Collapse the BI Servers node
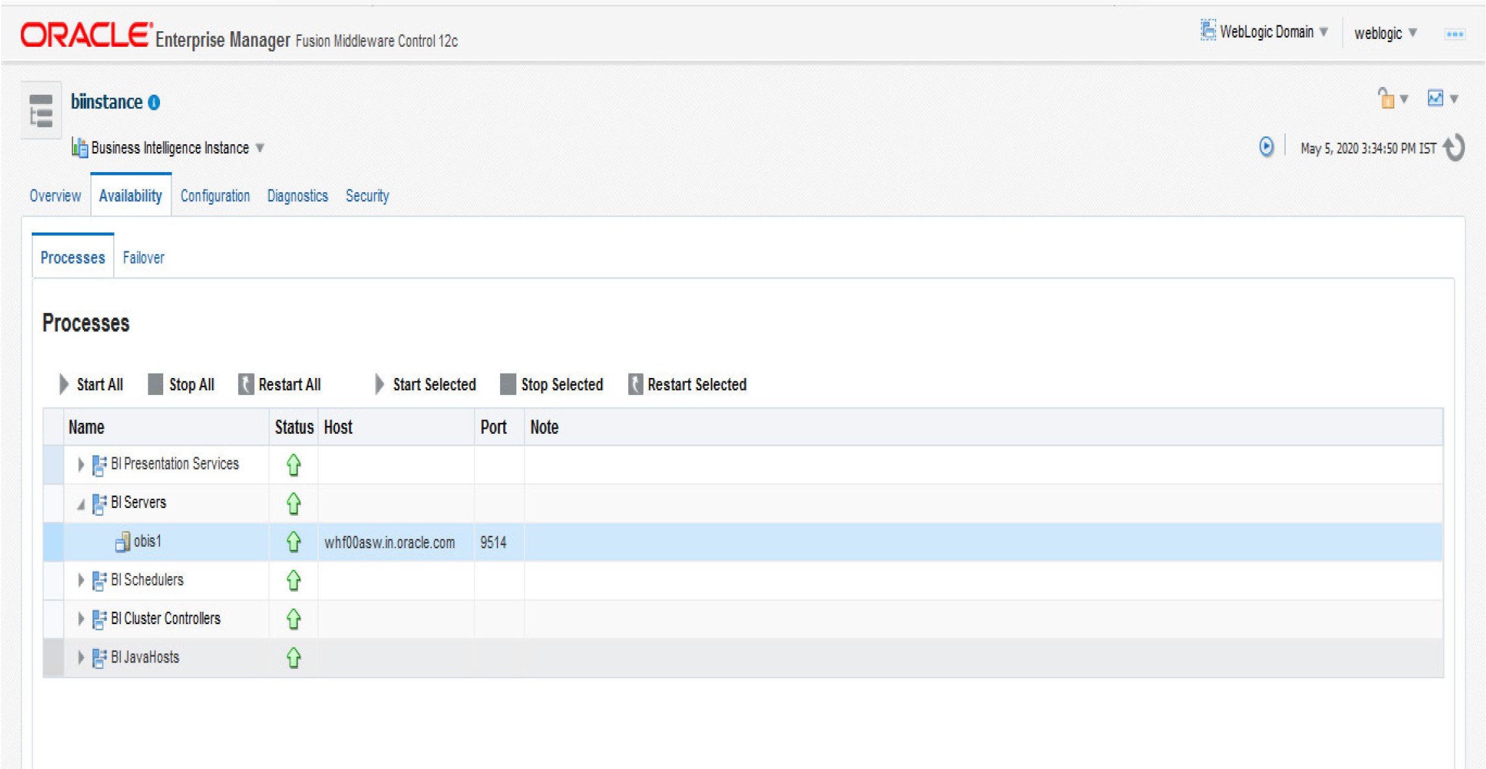 [x=81, y=504]
